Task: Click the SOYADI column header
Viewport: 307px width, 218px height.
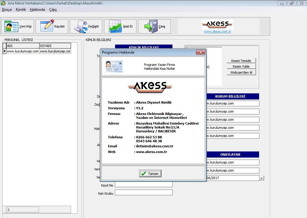Action: 55,46
